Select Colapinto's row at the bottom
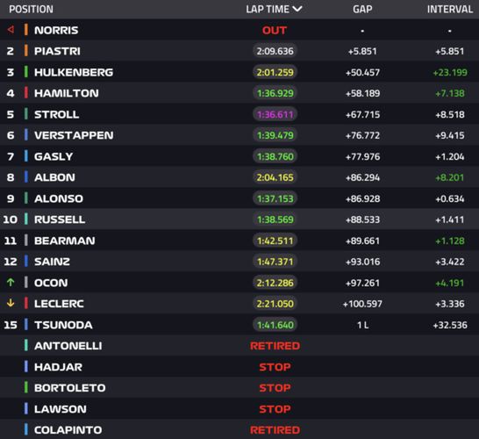Screen dimensions: 479x439 [x=239, y=429]
